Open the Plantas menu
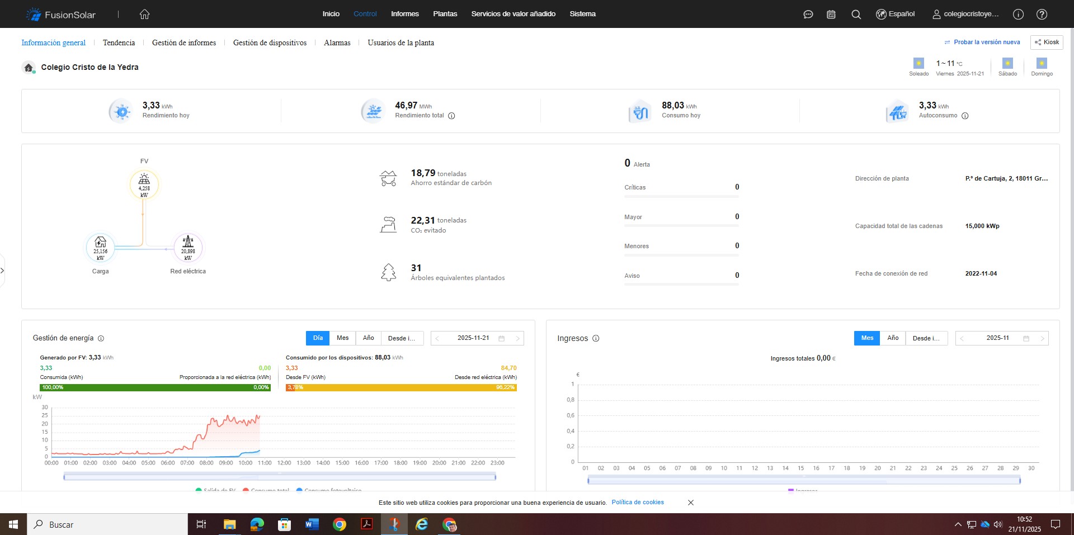 (x=445, y=14)
